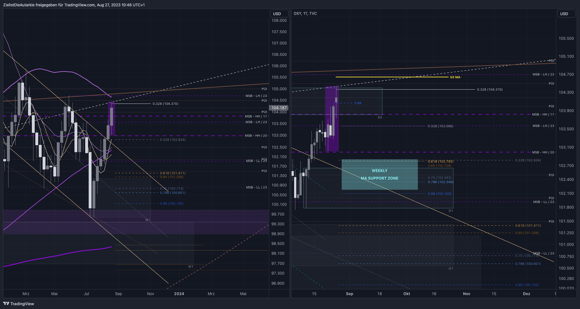Click the 0.75 (102.443) fib label
Image resolution: width=580 pixels, height=309 pixels.
click(x=440, y=178)
